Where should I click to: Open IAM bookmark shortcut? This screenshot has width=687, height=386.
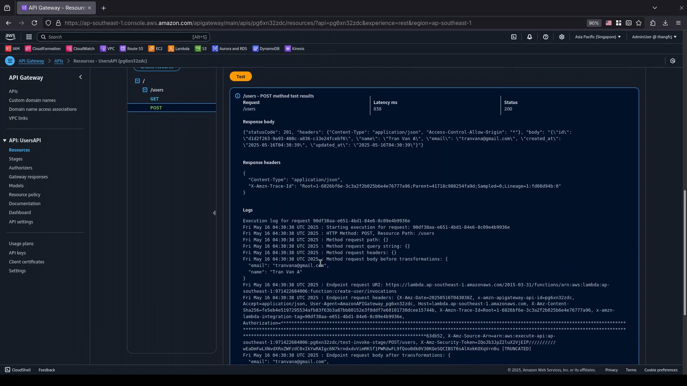tap(13, 49)
